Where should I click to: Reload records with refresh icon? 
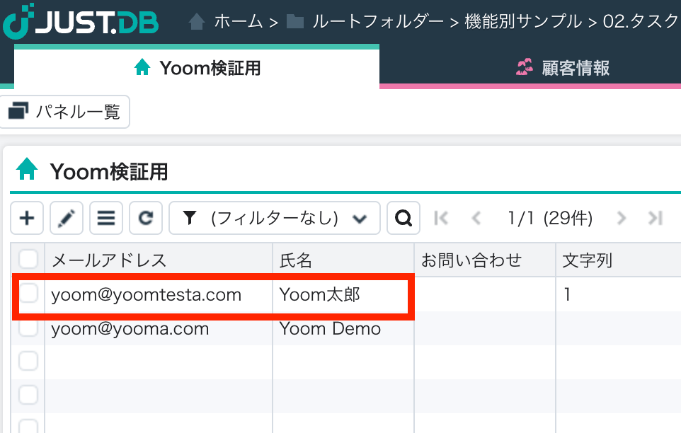click(146, 218)
